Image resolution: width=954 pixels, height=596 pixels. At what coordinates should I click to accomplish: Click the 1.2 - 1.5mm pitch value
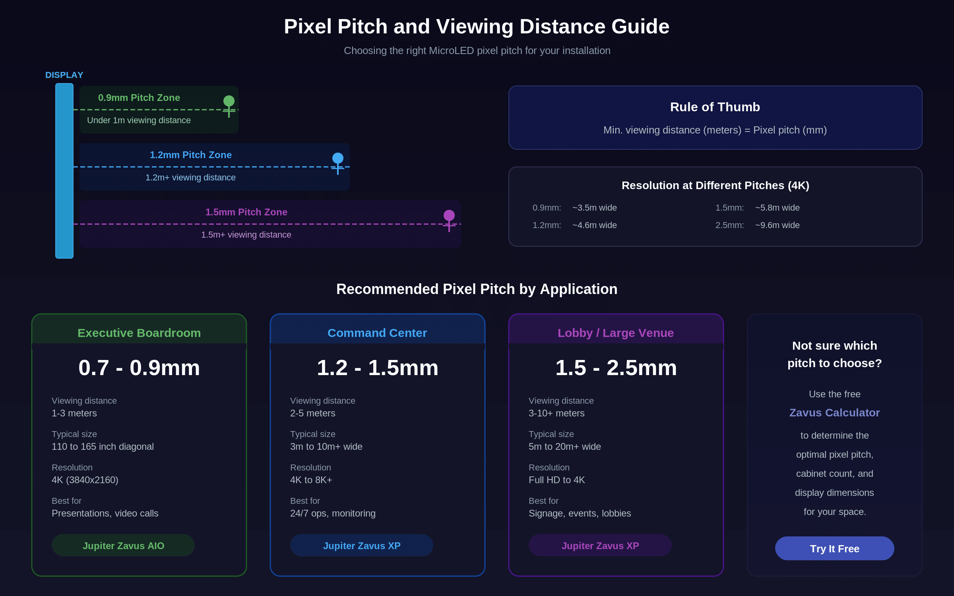click(x=378, y=368)
